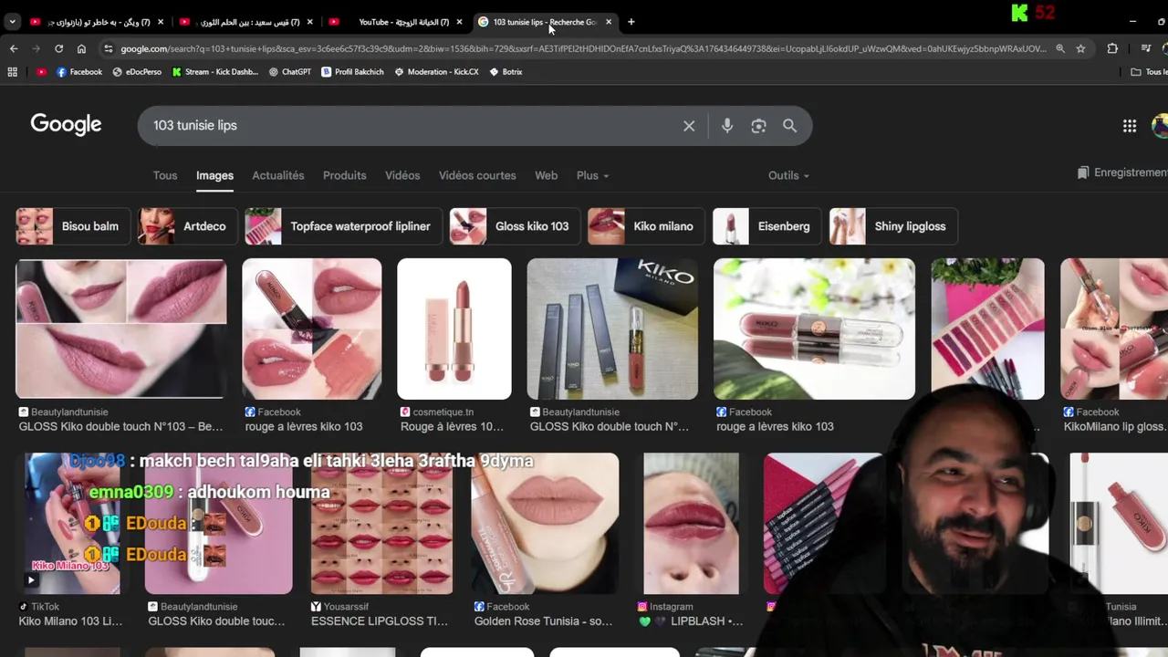
Task: Filter by the Kiko milano chip
Action: tap(647, 226)
